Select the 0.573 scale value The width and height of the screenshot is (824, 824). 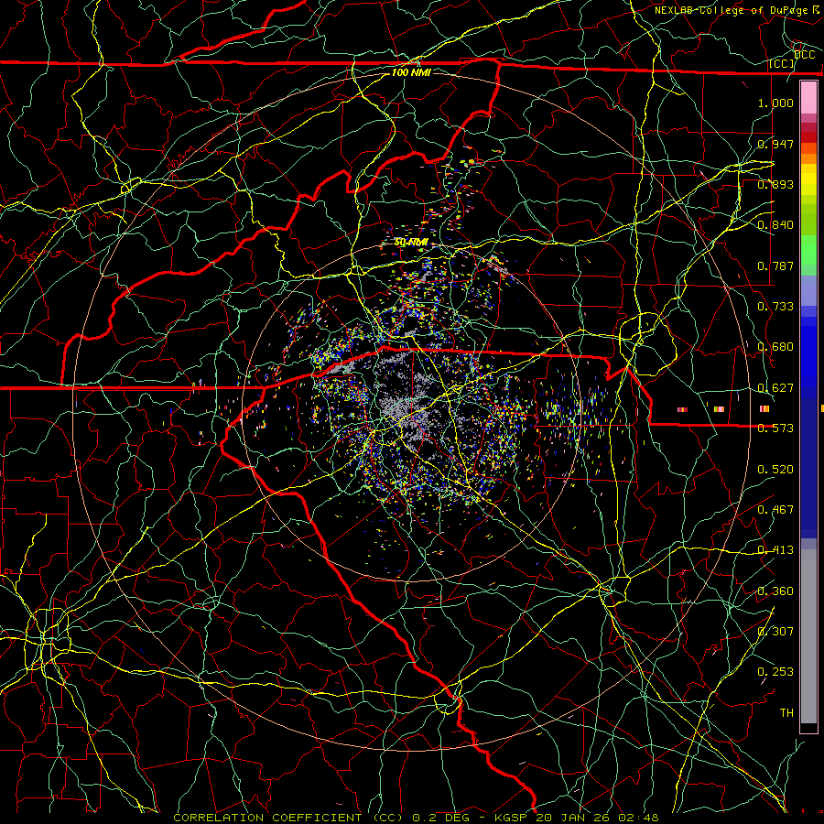pos(775,428)
